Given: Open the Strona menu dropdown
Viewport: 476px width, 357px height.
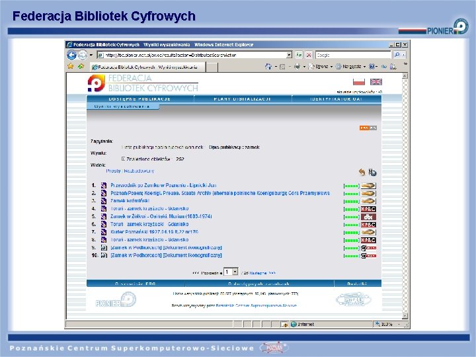Looking at the screenshot, I should tap(321, 67).
